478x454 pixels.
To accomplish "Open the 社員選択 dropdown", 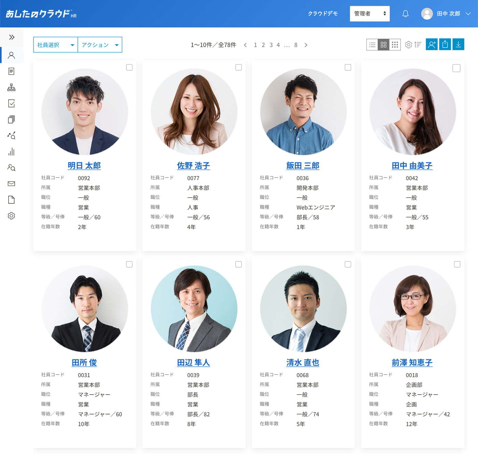I will pos(56,45).
